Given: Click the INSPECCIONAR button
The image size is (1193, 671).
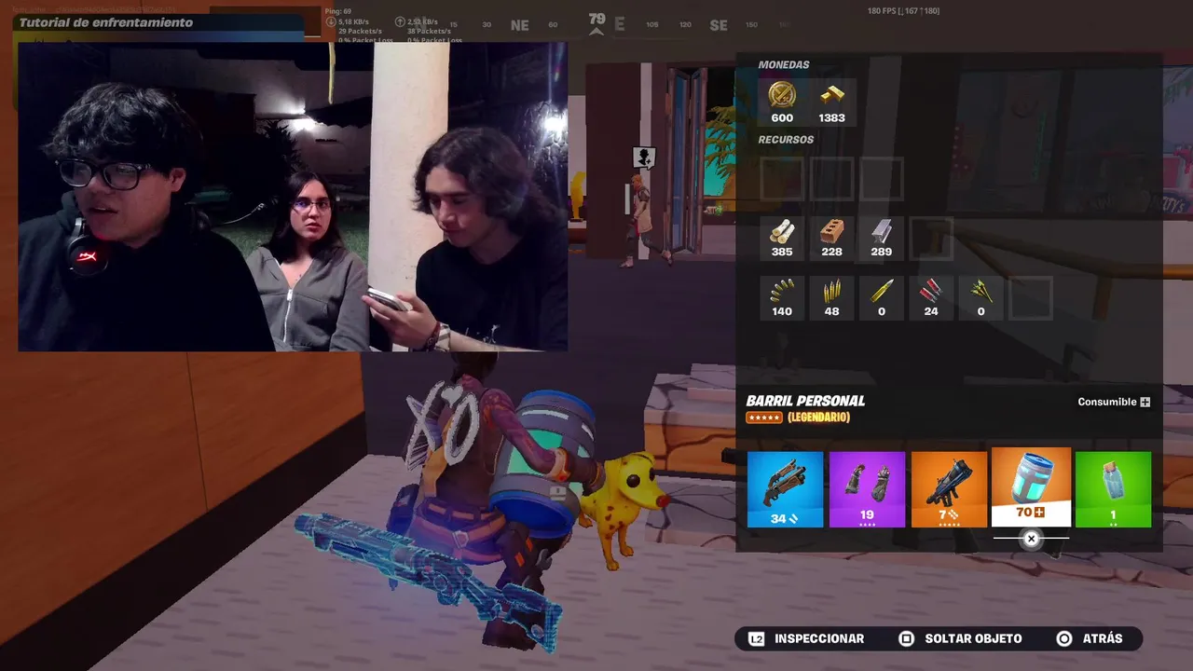Looking at the screenshot, I should [x=807, y=638].
